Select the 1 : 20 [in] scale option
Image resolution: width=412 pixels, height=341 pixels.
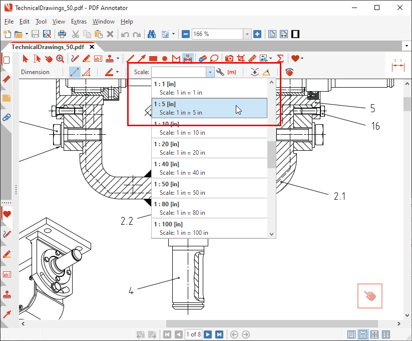(x=209, y=148)
